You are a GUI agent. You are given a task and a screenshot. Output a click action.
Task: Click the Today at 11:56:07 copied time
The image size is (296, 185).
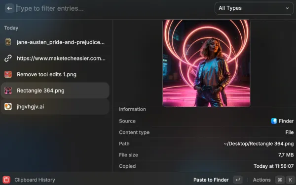coord(273,166)
